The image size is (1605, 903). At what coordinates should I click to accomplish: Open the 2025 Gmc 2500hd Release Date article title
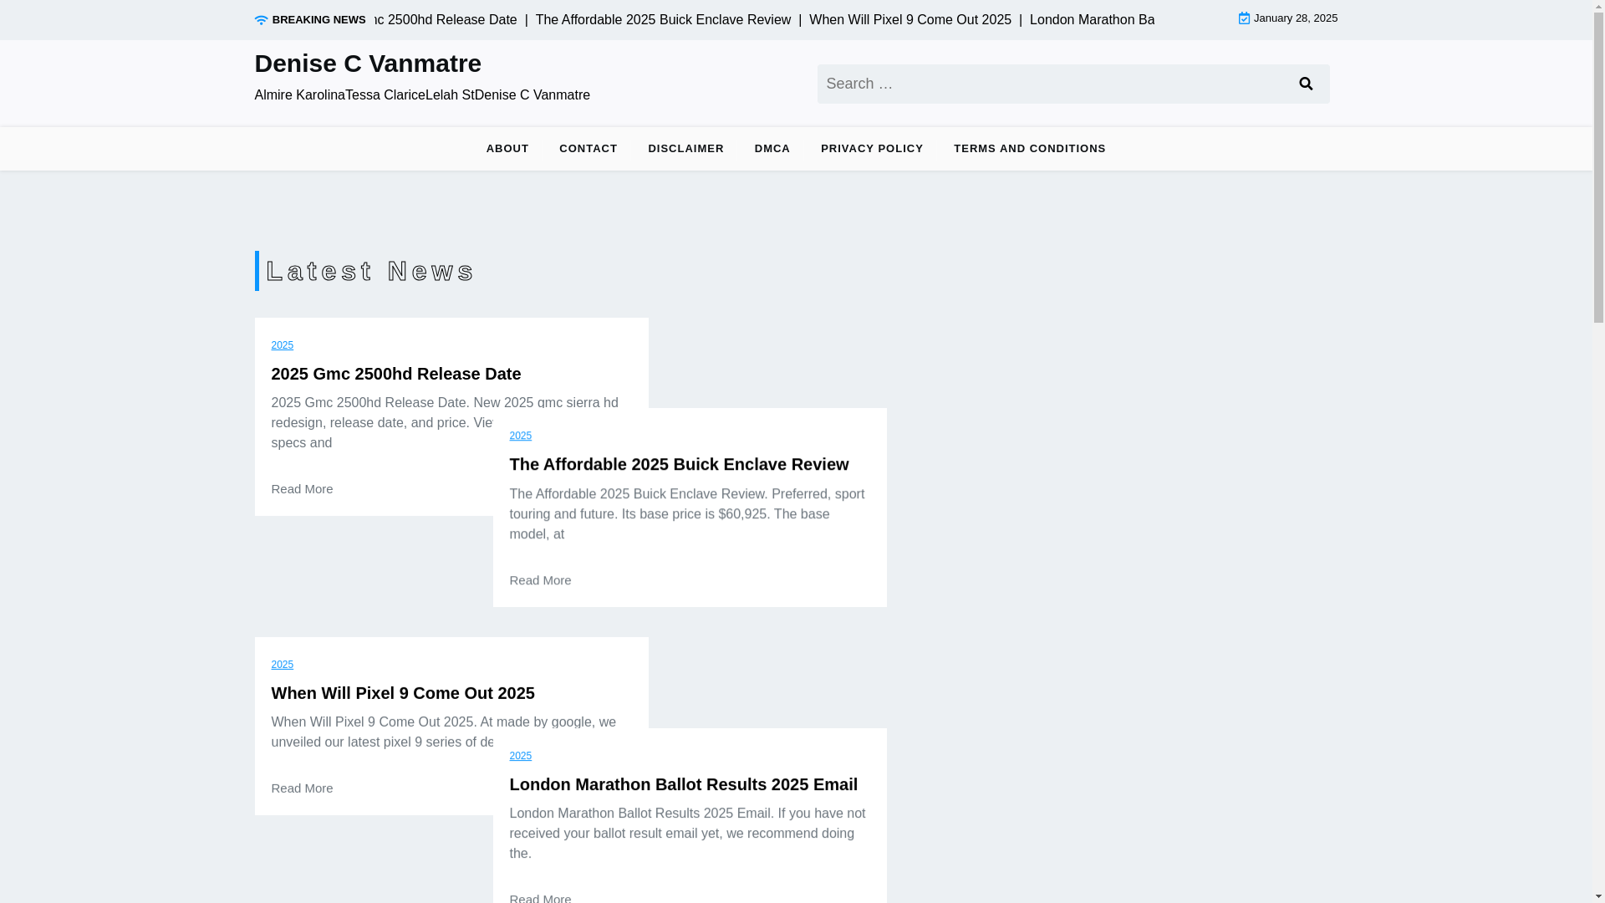pyautogui.click(x=396, y=374)
